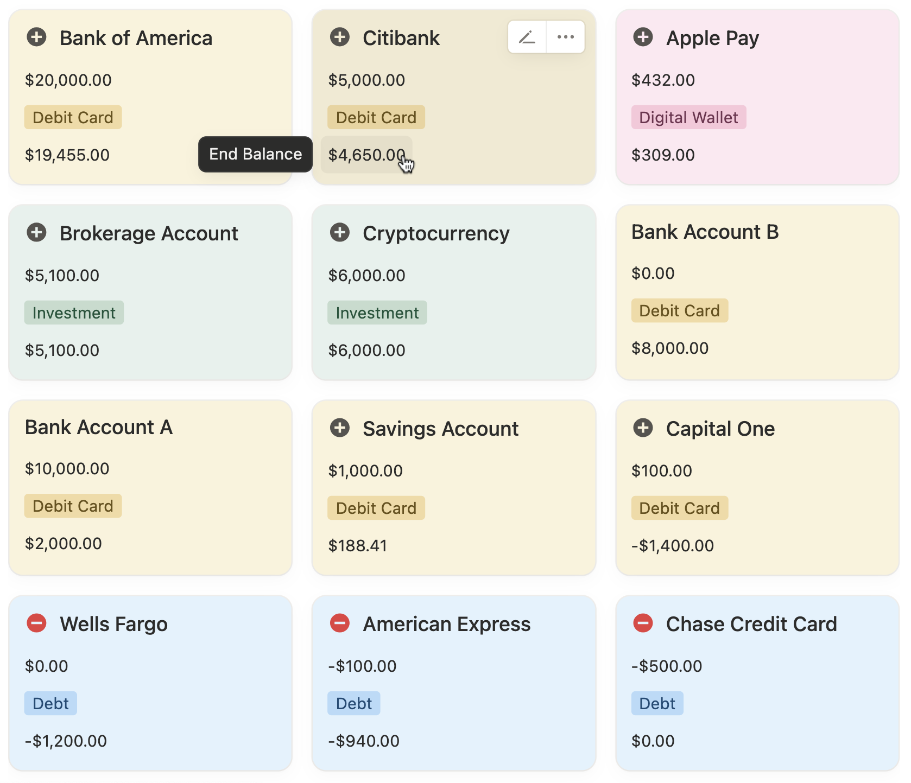Open the Bank of America card title
The height and width of the screenshot is (783, 911).
pyautogui.click(x=136, y=38)
